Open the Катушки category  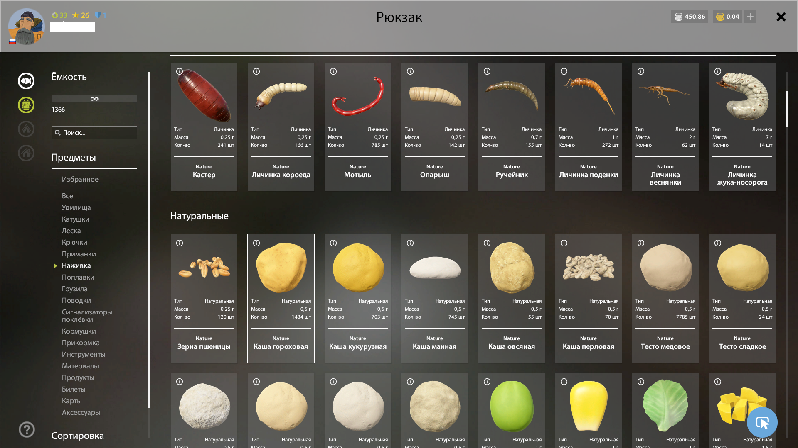click(75, 219)
